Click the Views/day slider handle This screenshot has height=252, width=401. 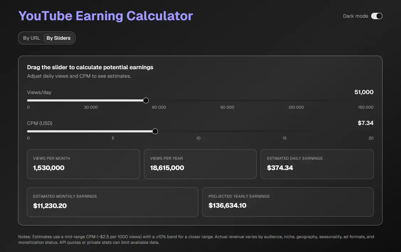click(x=146, y=100)
